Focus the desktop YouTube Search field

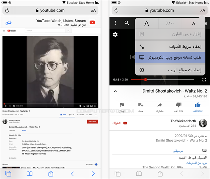point(45,31)
